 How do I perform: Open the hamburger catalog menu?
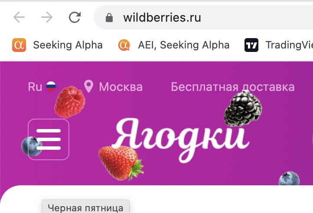click(49, 139)
